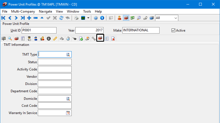Open the monitor icon dropdown arrow
The width and height of the screenshot is (220, 123).
[x=88, y=18]
